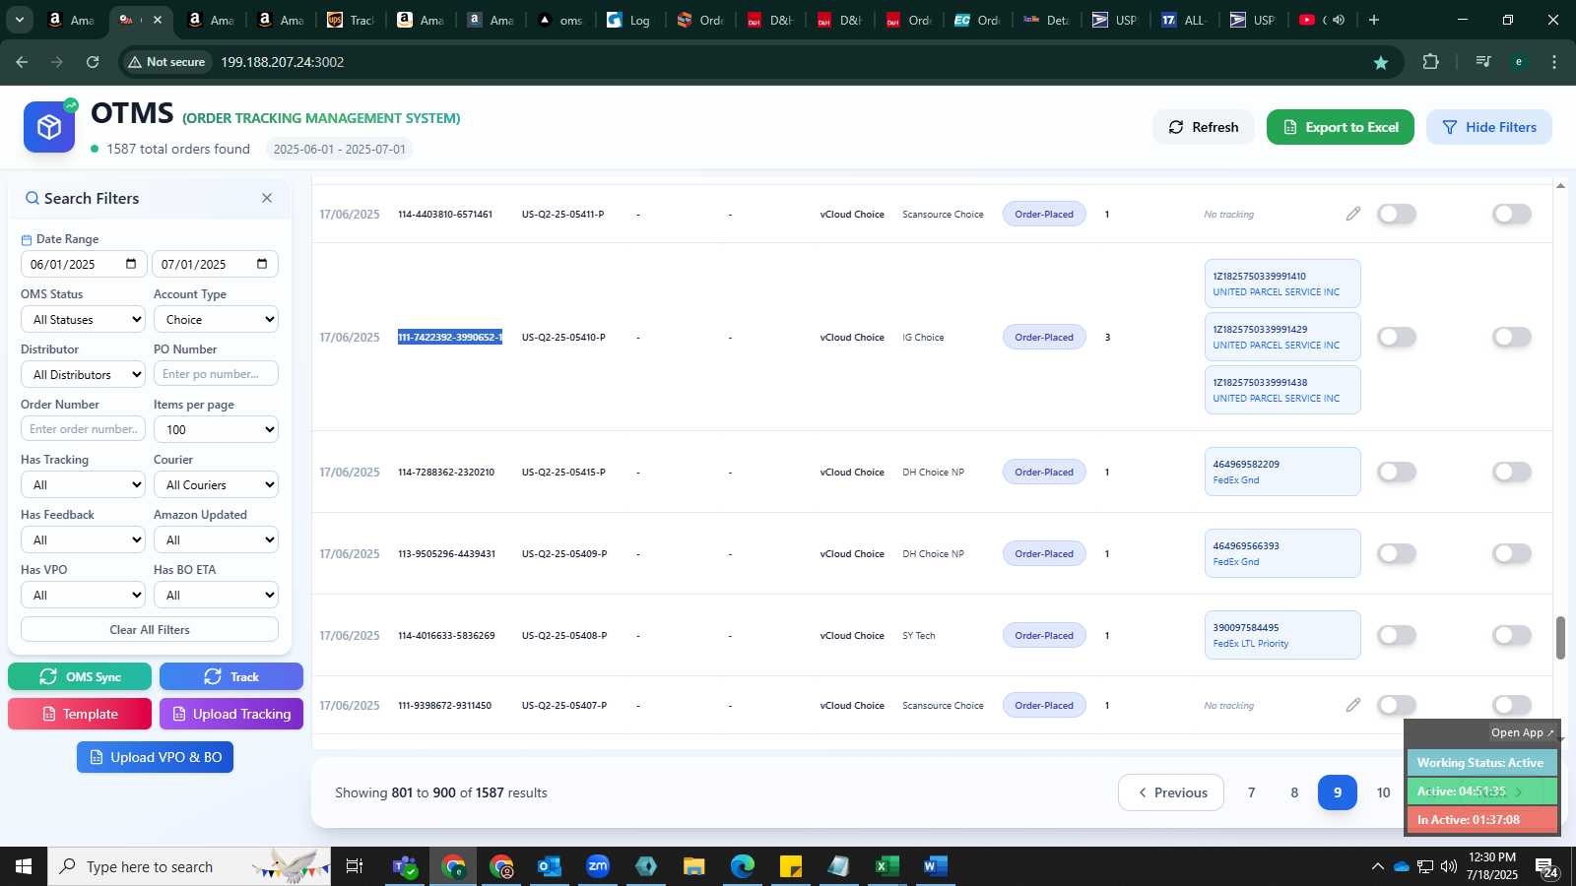Click the Upload VPO & BO button
Viewport: 1576px width, 886px height.
point(155,757)
